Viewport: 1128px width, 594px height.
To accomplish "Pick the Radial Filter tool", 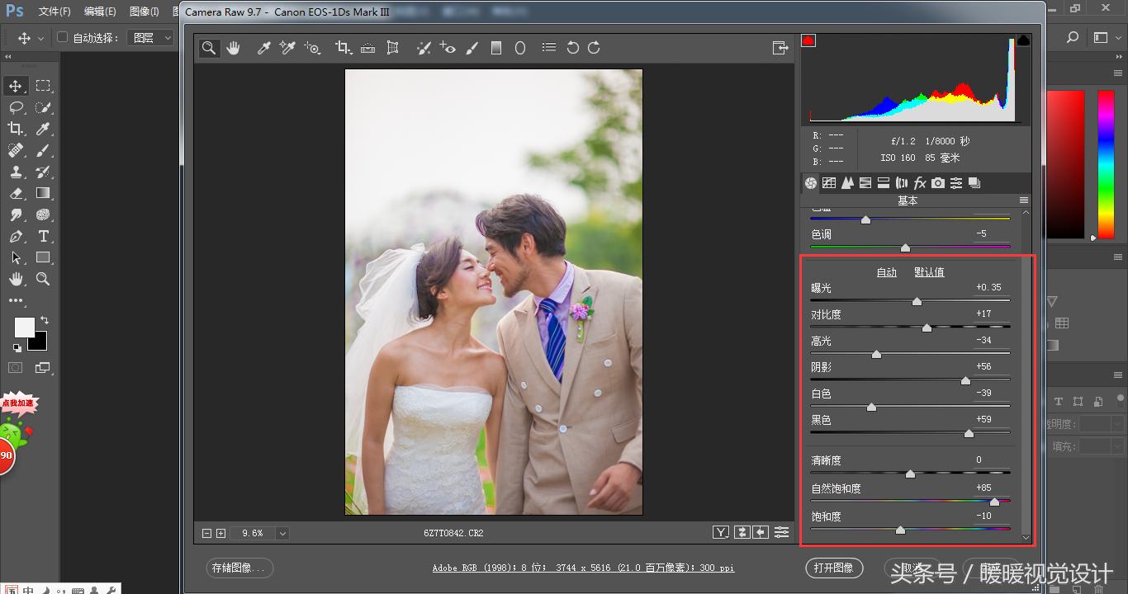I will [520, 48].
